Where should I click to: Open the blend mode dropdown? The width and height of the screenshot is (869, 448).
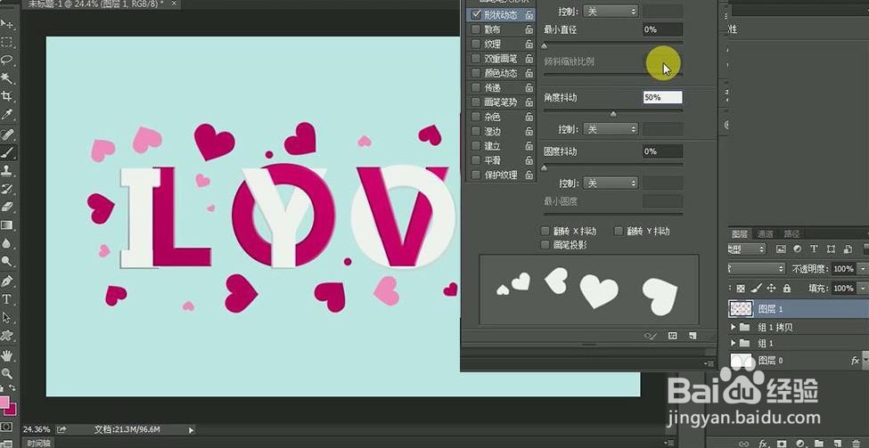[x=757, y=269]
